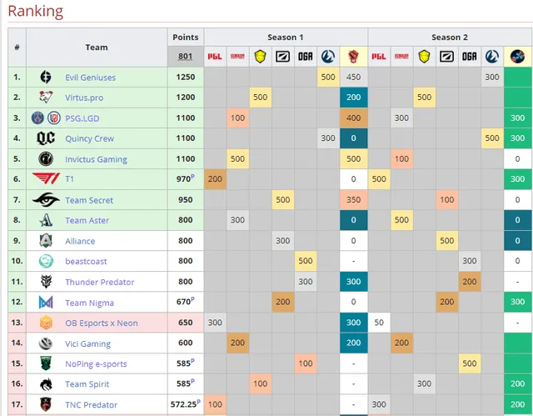533x416 pixels.
Task: Click the OGA logo under Season 2
Action: point(470,57)
